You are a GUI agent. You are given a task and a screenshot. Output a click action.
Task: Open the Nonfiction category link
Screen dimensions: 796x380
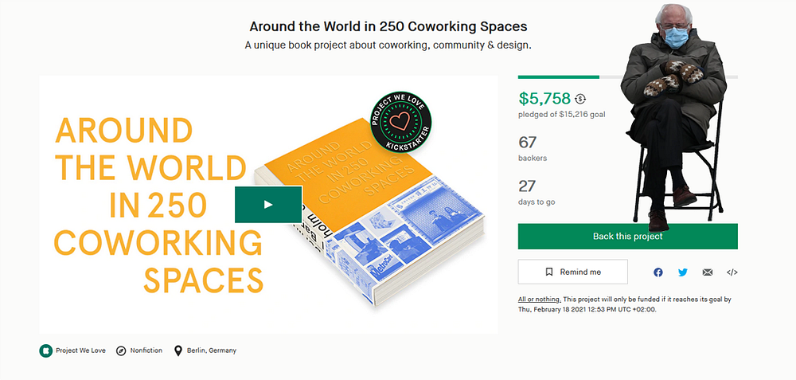pos(146,351)
